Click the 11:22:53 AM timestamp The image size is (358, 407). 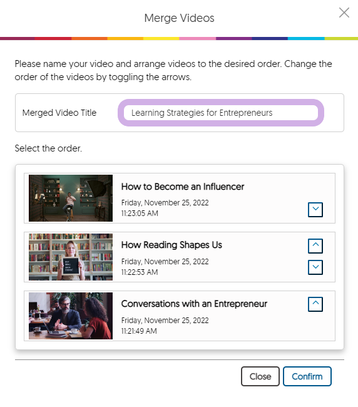pos(140,272)
